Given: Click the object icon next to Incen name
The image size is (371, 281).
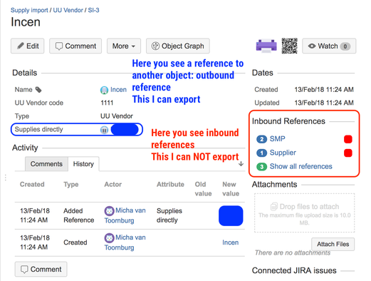Looking at the screenshot, I should tap(104, 90).
